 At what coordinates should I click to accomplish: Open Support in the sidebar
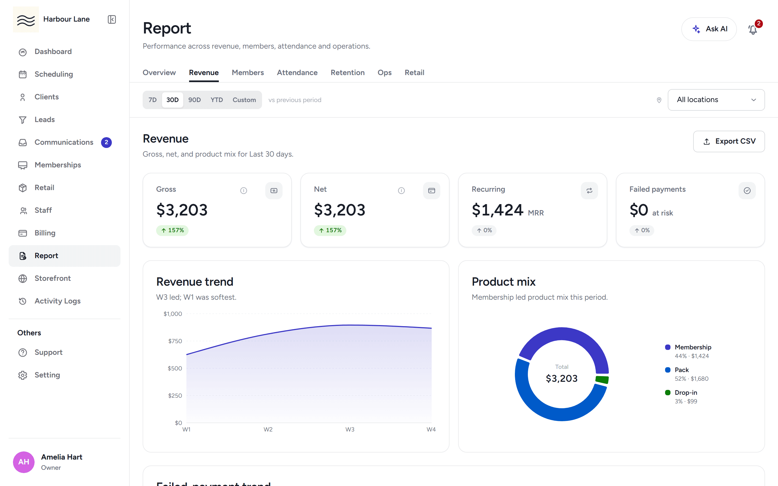pos(65,352)
